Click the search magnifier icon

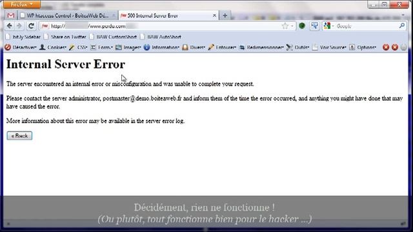[x=402, y=26]
